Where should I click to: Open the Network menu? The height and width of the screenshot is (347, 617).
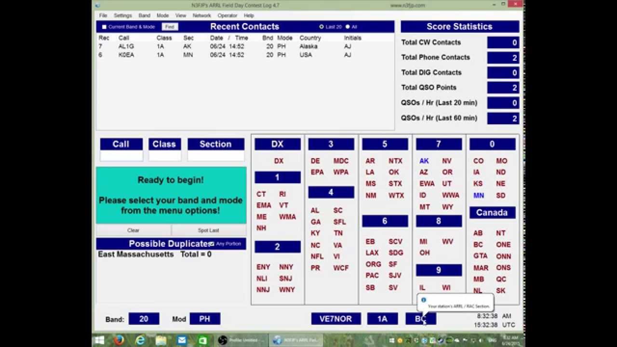pos(201,15)
